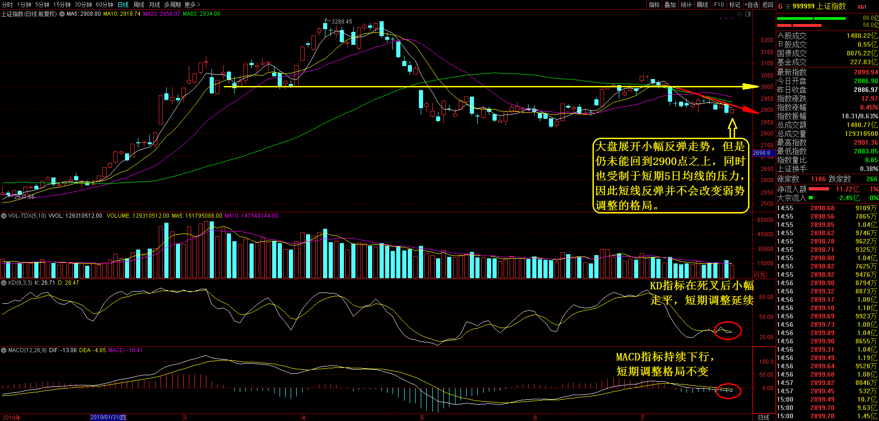
Task: Click the 2019/01/31/四 date marker
Action: click(x=108, y=417)
